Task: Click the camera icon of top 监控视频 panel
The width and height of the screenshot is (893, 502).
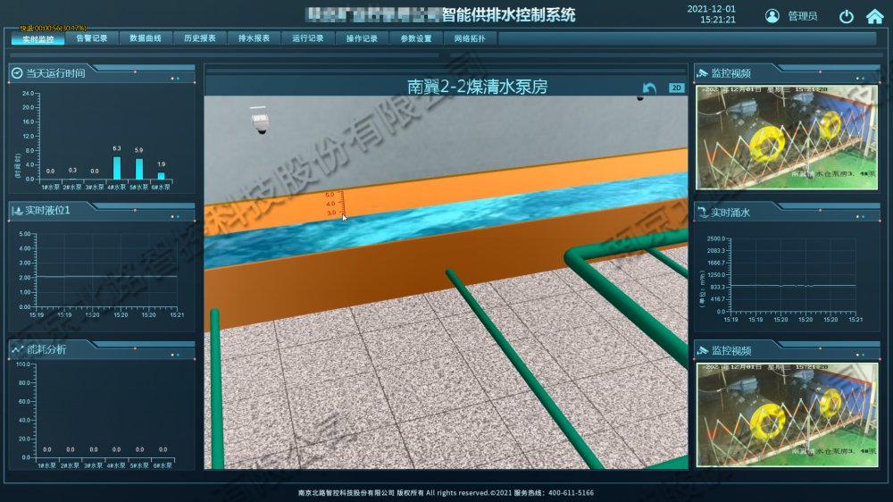Action: tap(703, 73)
